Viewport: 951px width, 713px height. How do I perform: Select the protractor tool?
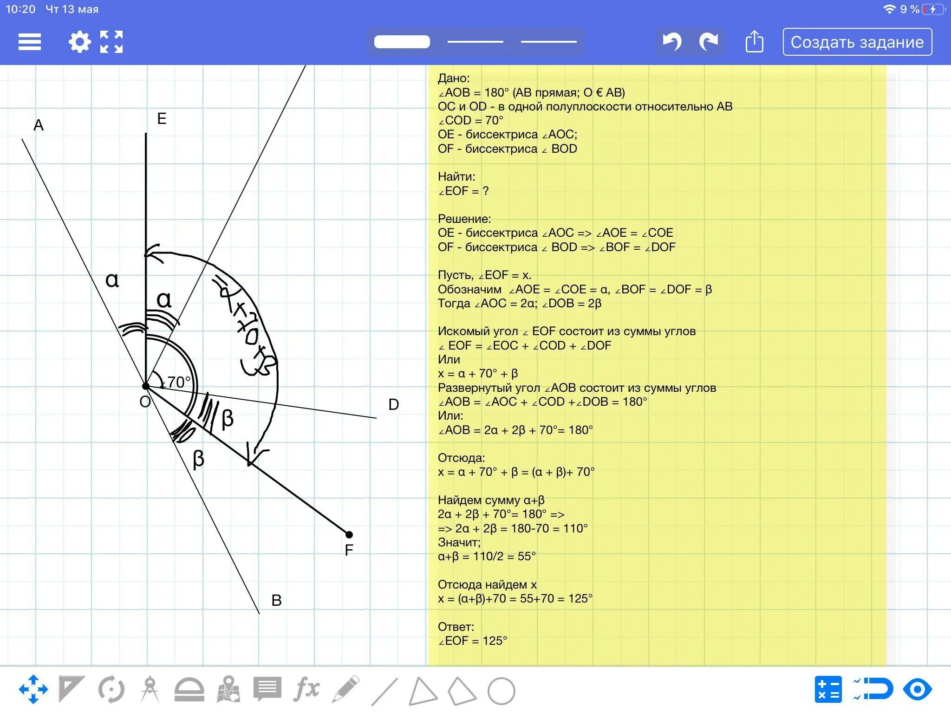click(x=189, y=689)
